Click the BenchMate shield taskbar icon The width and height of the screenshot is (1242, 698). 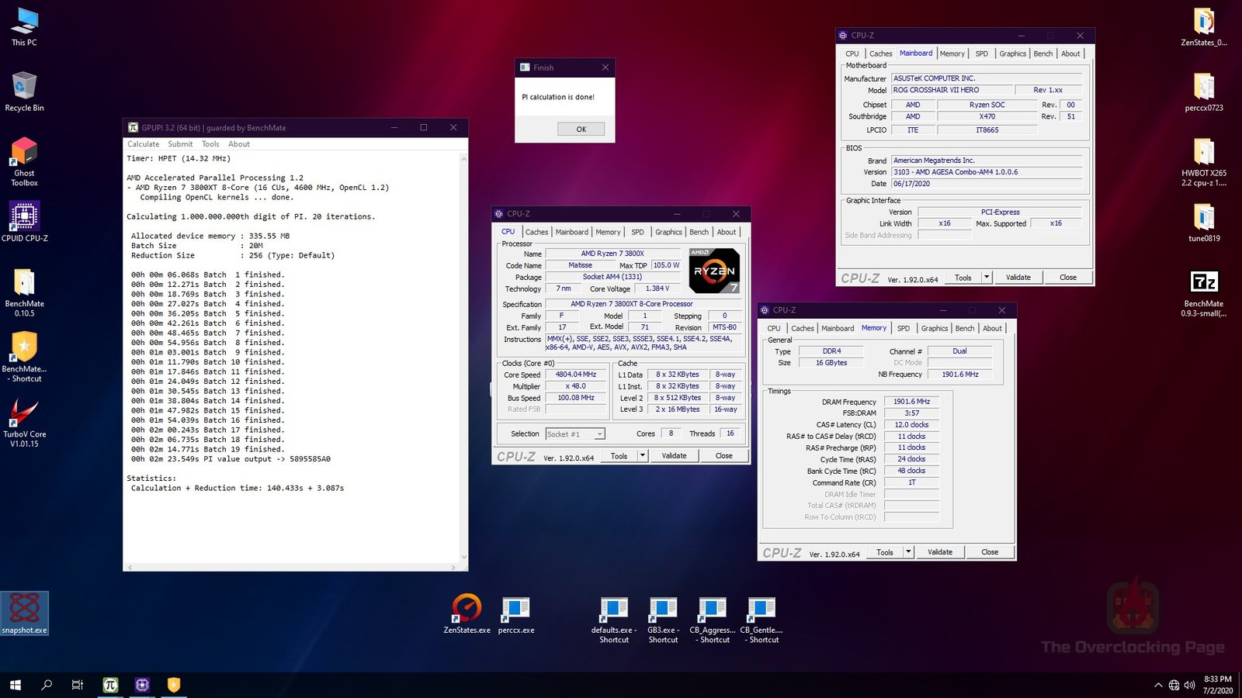pos(174,685)
